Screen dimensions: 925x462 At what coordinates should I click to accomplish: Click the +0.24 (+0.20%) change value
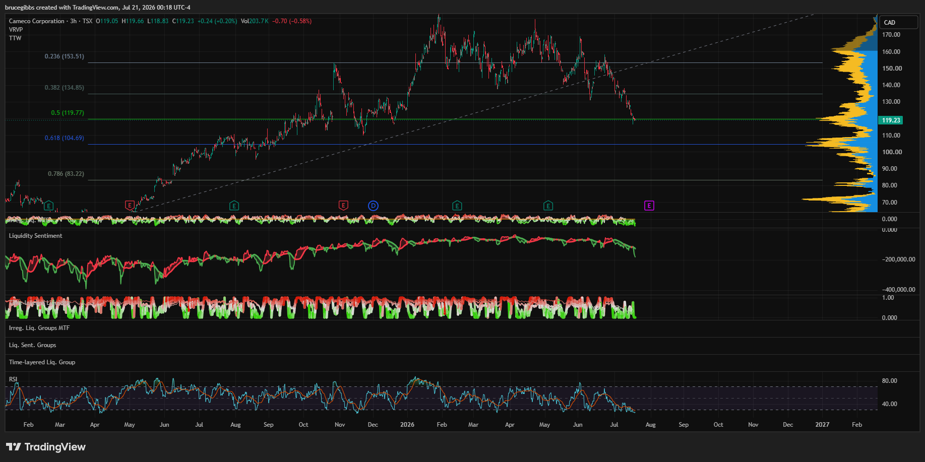pyautogui.click(x=217, y=21)
